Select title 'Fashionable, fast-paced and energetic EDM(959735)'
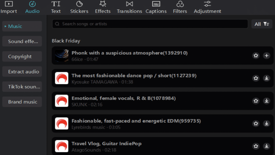The width and height of the screenshot is (275, 155). [x=136, y=121]
